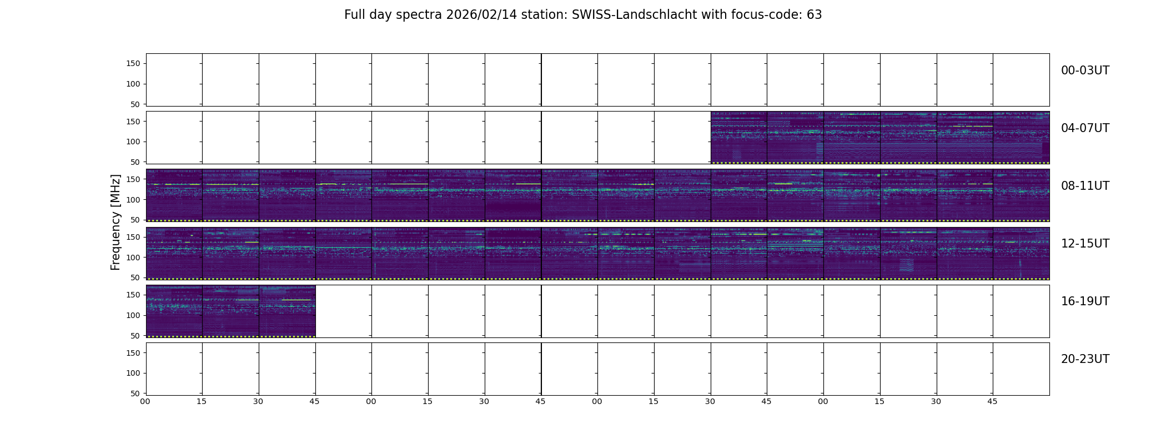Click the 16:00–16:15 spectrogram tile in 16-19UT row
The image size is (1166, 444).
pos(174,311)
